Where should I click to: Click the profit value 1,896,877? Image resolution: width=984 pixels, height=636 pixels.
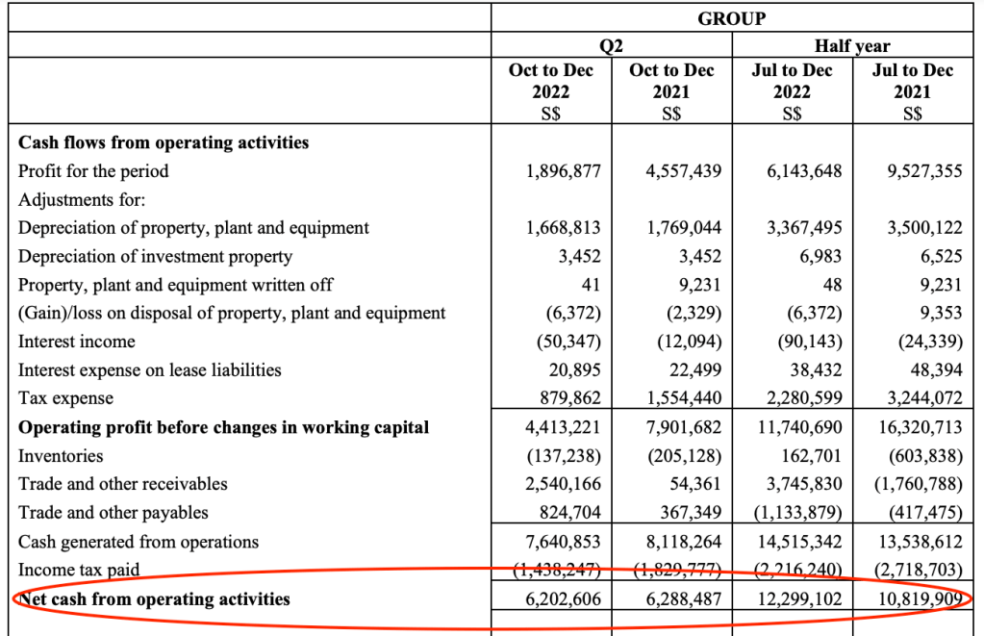(x=564, y=171)
